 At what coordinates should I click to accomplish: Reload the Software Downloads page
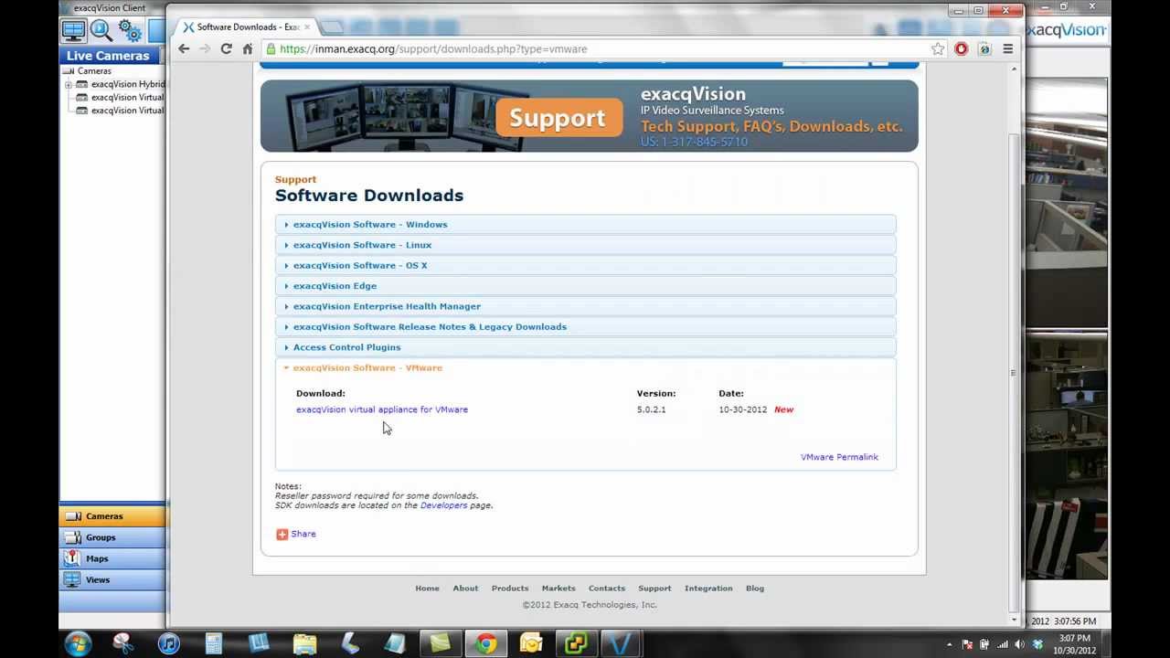[227, 49]
